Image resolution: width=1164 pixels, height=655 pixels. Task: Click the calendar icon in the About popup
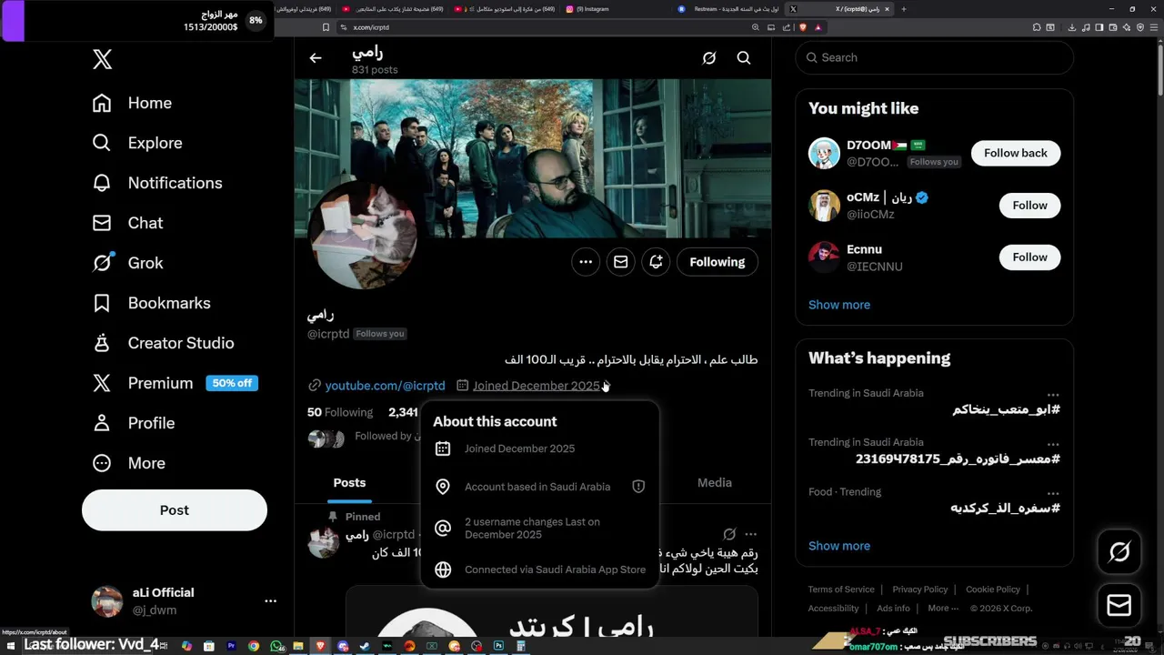tap(443, 448)
